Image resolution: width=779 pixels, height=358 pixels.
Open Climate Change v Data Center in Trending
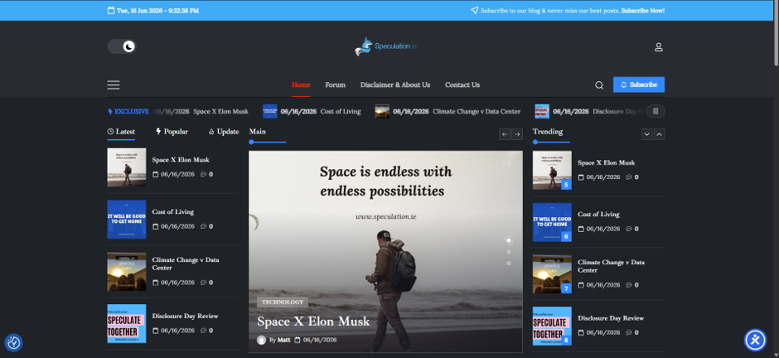click(x=611, y=266)
